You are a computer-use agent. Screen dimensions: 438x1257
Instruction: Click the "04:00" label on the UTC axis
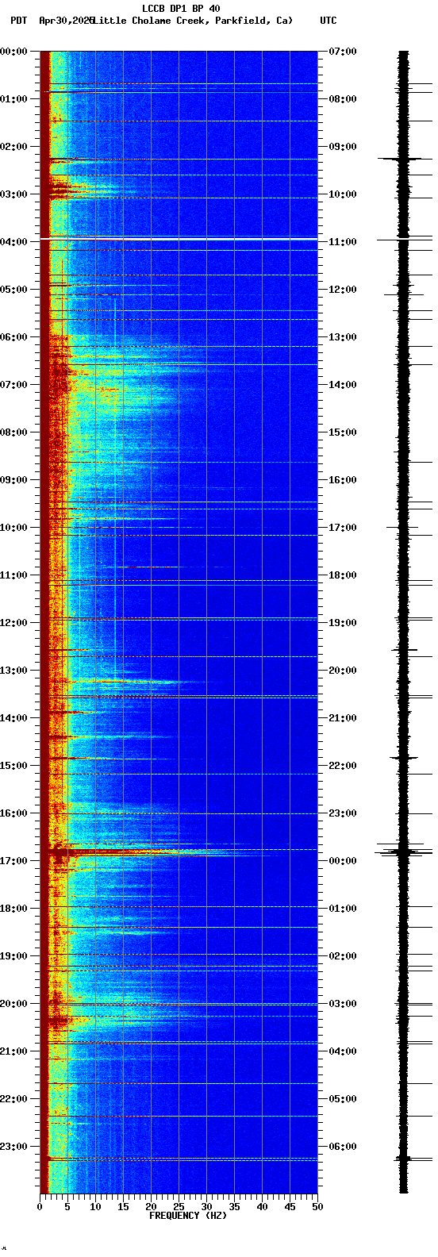click(342, 1051)
